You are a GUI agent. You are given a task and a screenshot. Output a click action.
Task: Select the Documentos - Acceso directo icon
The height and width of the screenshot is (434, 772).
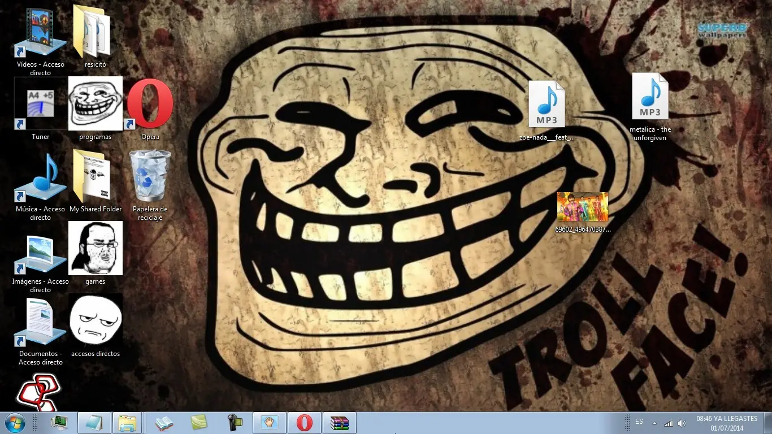pos(40,331)
